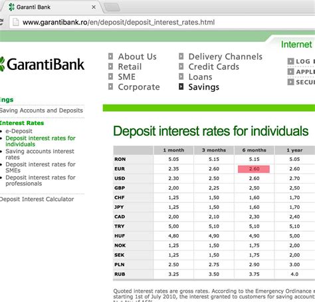Screen dimensions: 315x302
Task: Click the arrow icon next to APPL
Action: click(290, 72)
